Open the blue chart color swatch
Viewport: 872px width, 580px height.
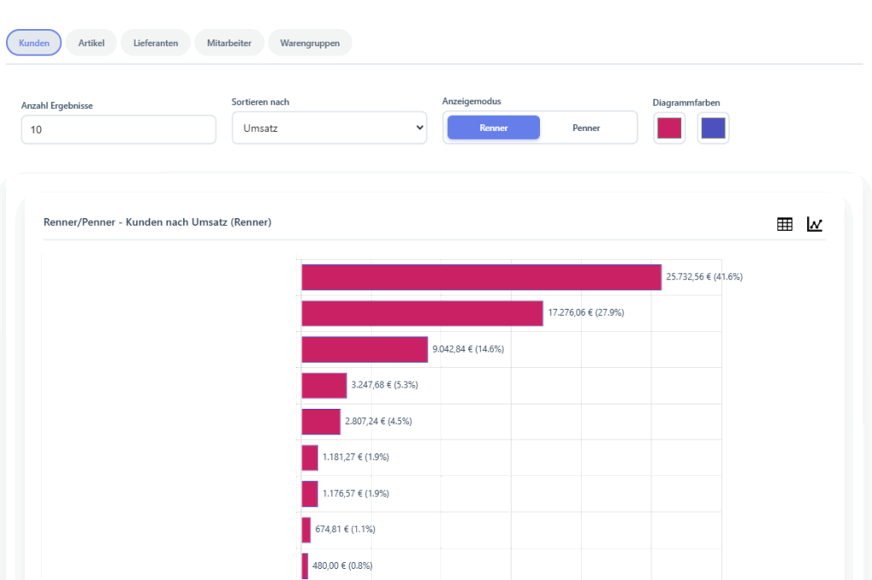pos(713,128)
